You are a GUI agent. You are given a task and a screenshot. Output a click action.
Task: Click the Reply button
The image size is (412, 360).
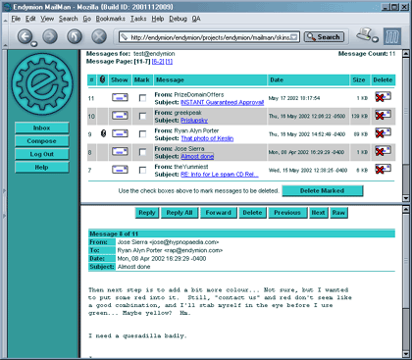(x=147, y=213)
